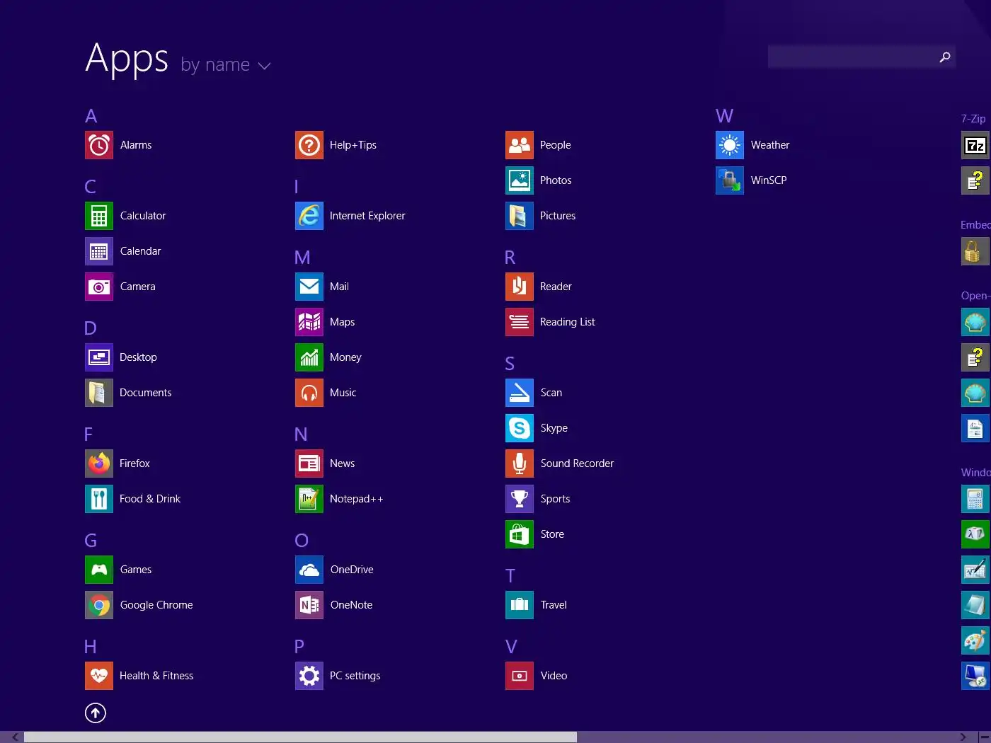This screenshot has height=743, width=991.
Task: Open the News app icon
Action: 309,463
